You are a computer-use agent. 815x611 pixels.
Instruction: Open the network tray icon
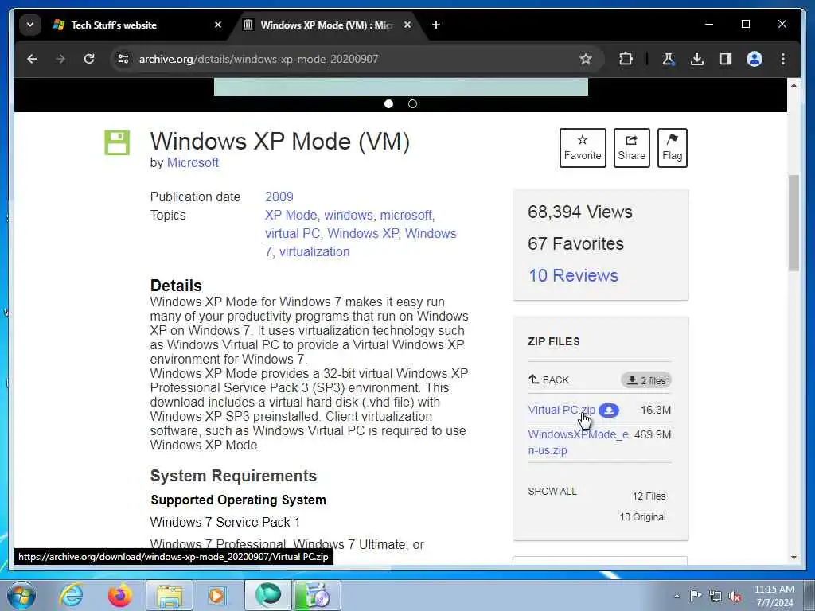[x=716, y=596]
